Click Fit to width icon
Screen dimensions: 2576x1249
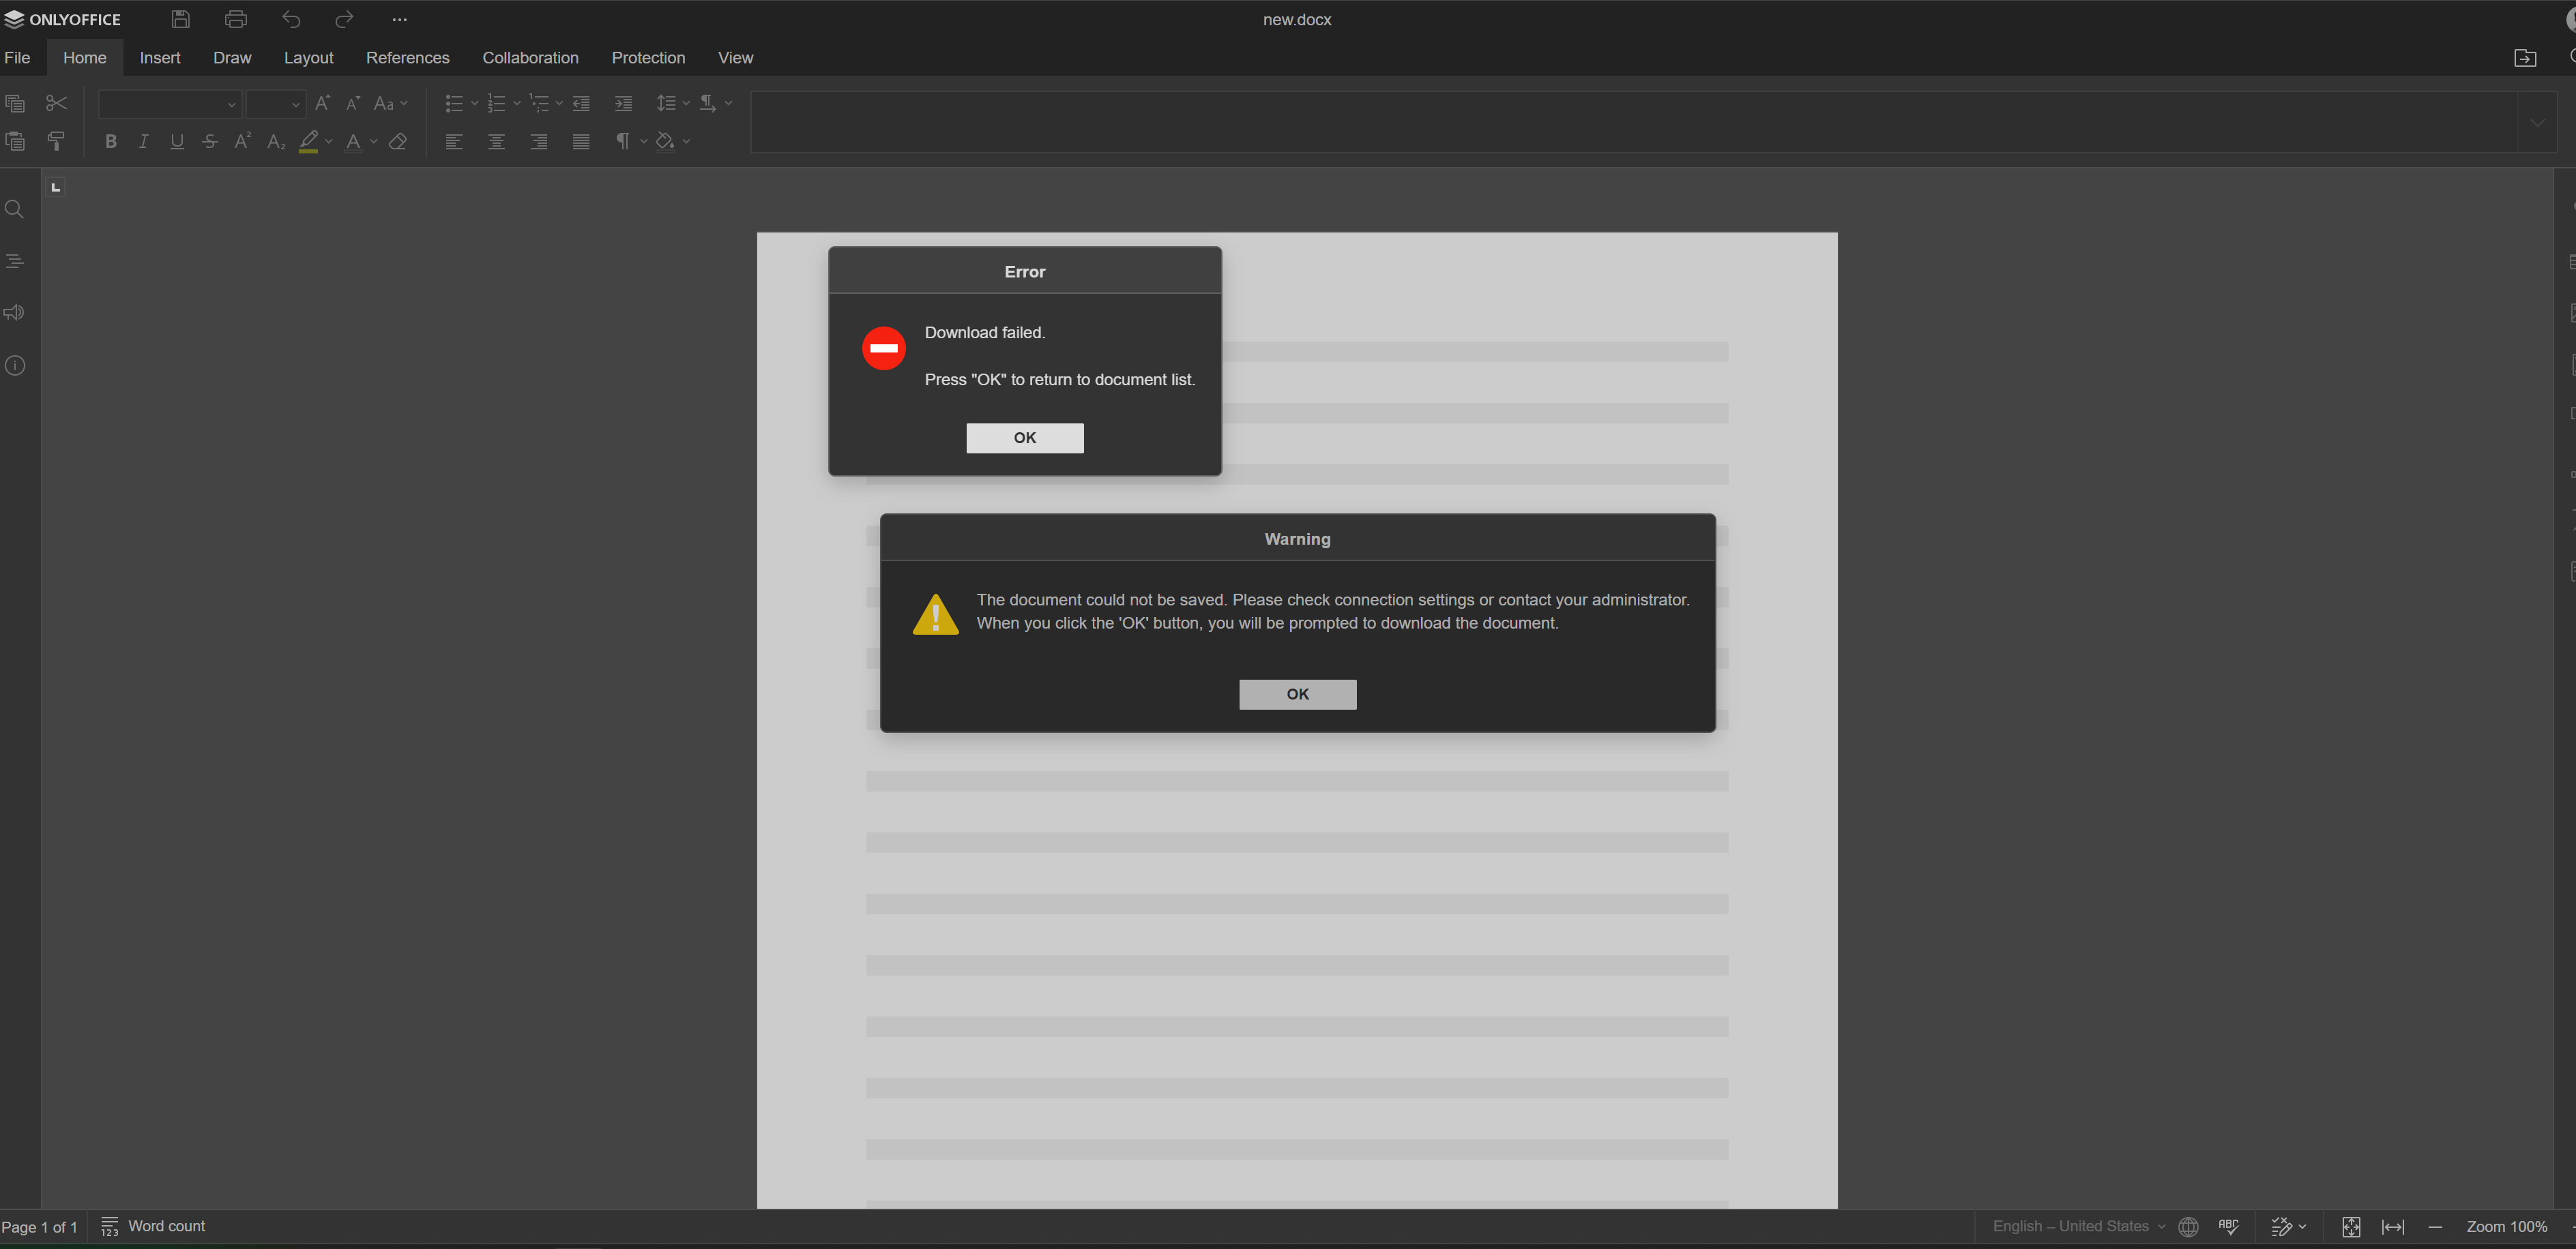pyautogui.click(x=2393, y=1226)
